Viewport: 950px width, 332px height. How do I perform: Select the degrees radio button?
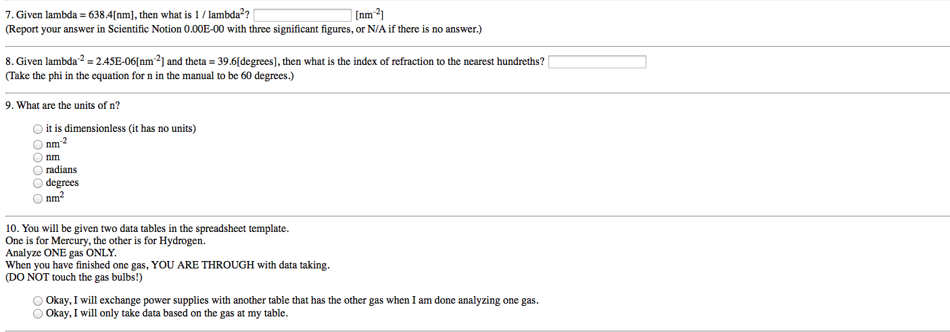click(38, 183)
